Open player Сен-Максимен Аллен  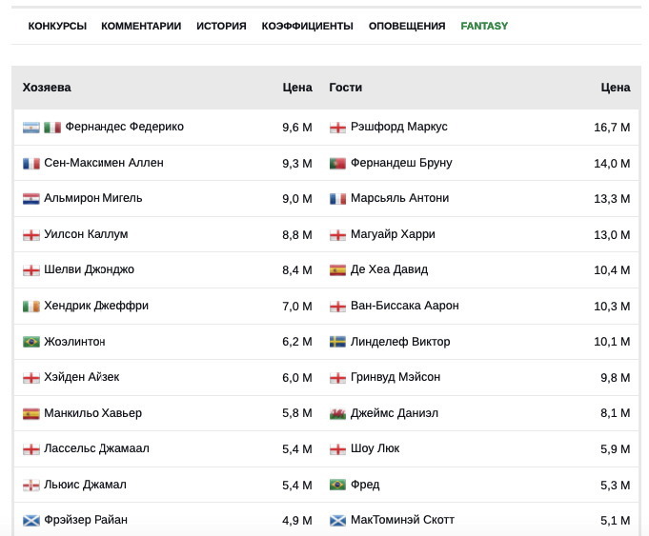click(104, 163)
